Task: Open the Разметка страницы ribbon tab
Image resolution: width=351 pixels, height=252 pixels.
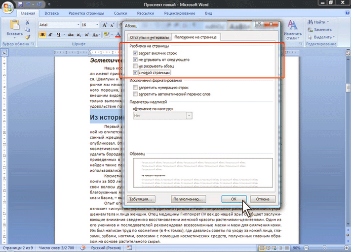Action: coord(86,13)
